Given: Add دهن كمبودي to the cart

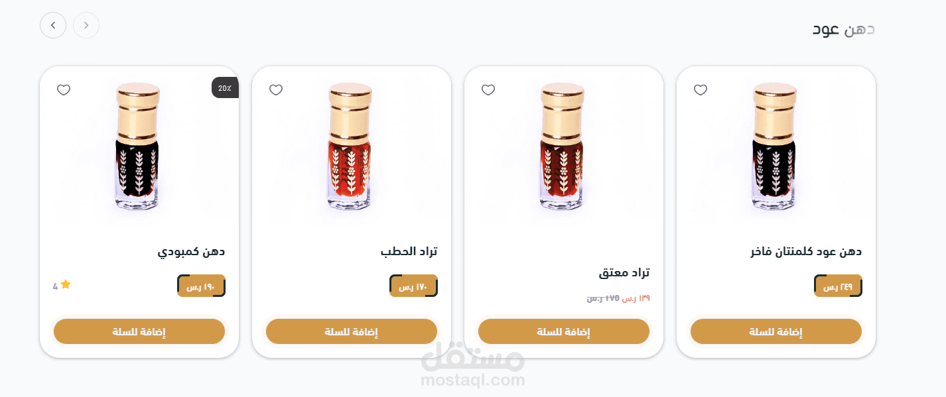Looking at the screenshot, I should [x=139, y=331].
